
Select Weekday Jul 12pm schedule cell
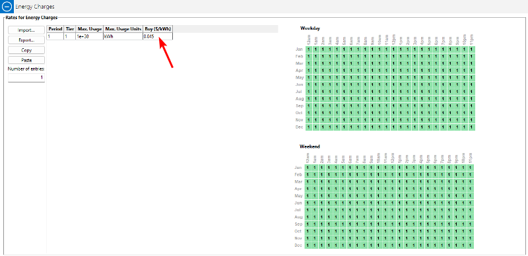pos(393,92)
